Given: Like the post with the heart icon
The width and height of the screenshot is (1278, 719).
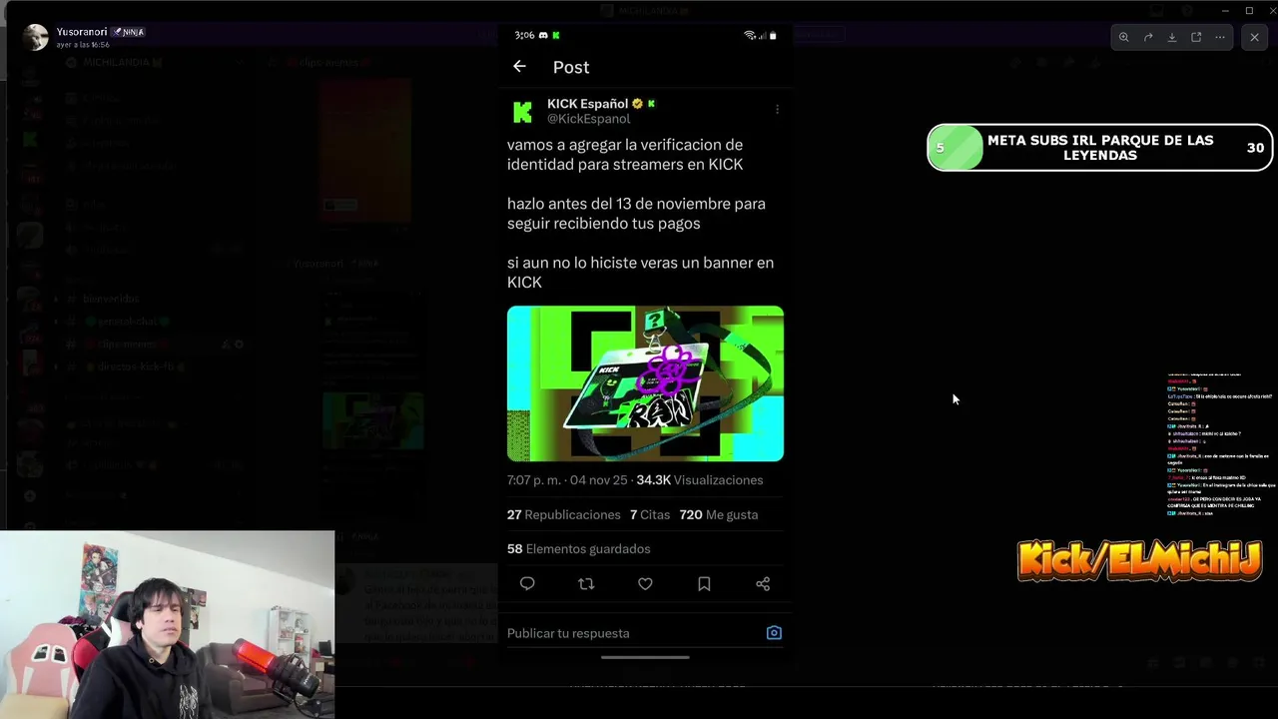Looking at the screenshot, I should (645, 584).
